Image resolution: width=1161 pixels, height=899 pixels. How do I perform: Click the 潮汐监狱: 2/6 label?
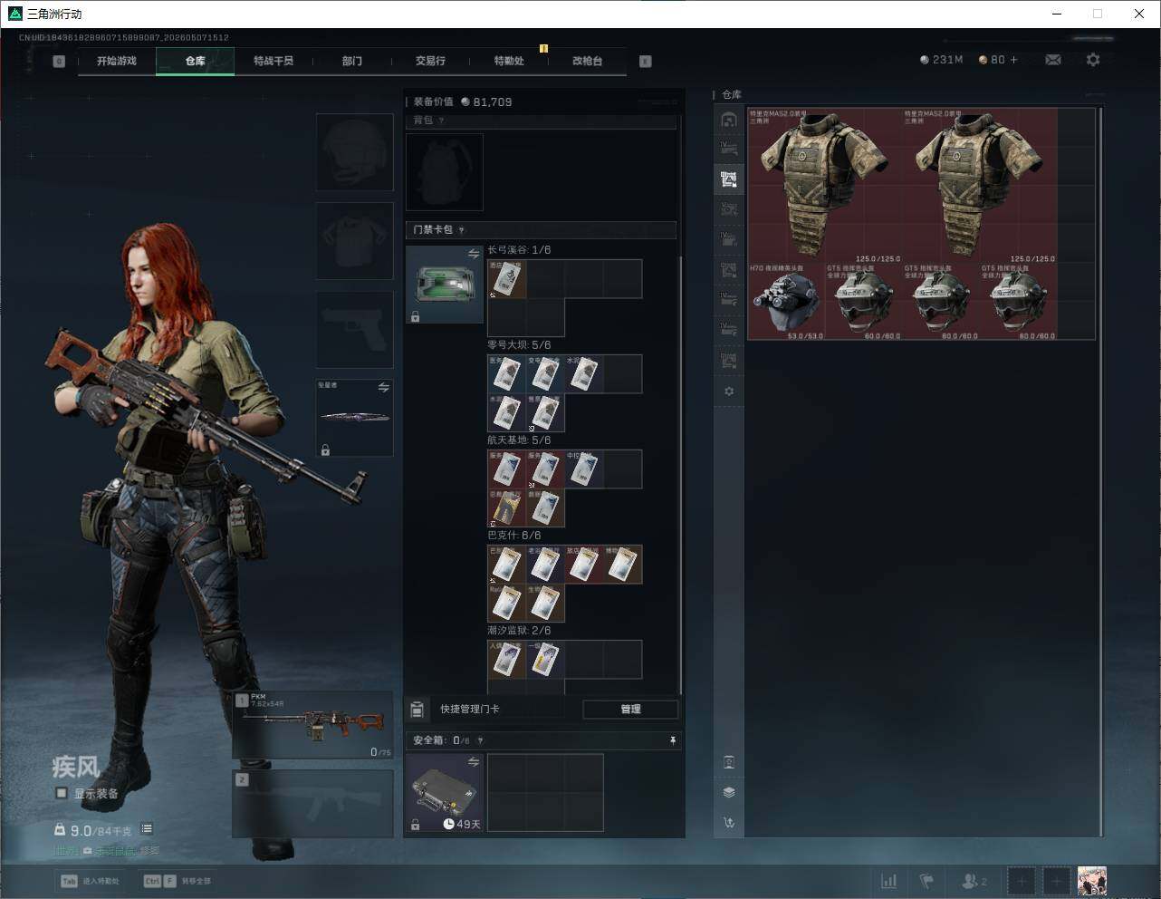click(519, 631)
